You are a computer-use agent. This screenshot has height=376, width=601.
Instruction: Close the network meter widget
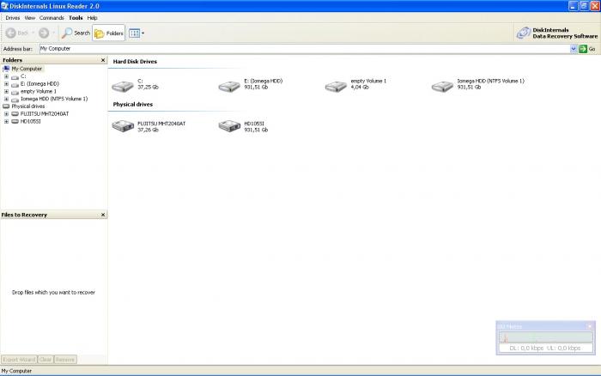pyautogui.click(x=590, y=326)
